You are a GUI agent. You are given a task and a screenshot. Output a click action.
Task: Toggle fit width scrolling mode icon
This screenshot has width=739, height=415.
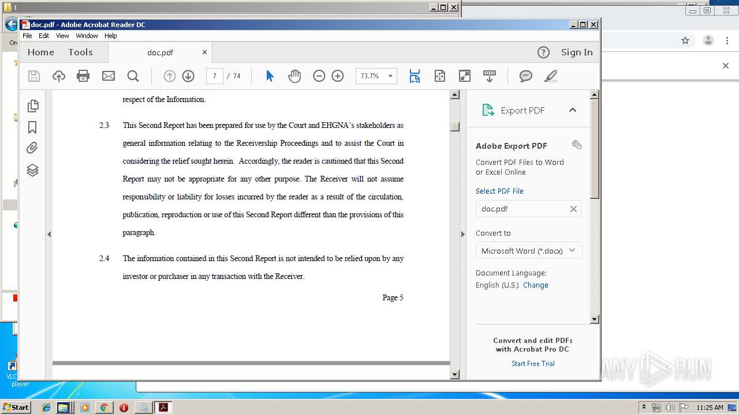pyautogui.click(x=415, y=76)
